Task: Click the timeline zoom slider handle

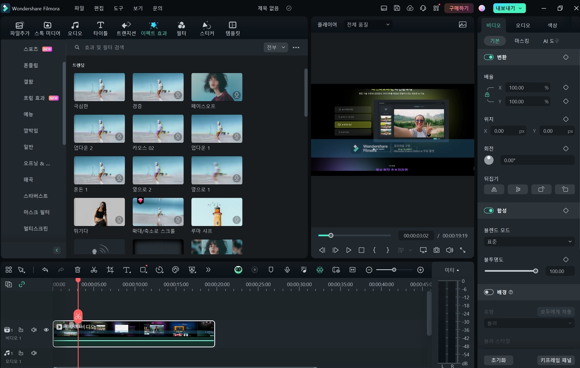Action: point(394,270)
